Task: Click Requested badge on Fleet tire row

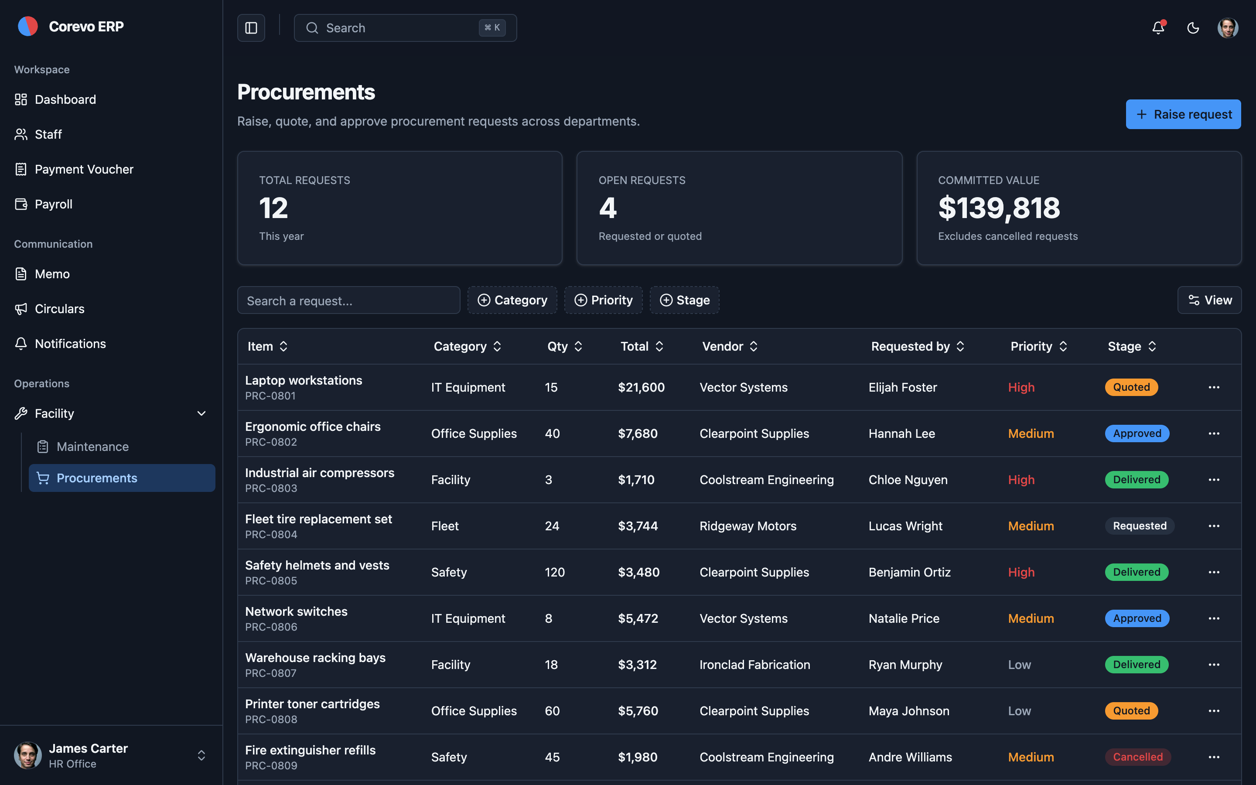Action: coord(1139,526)
